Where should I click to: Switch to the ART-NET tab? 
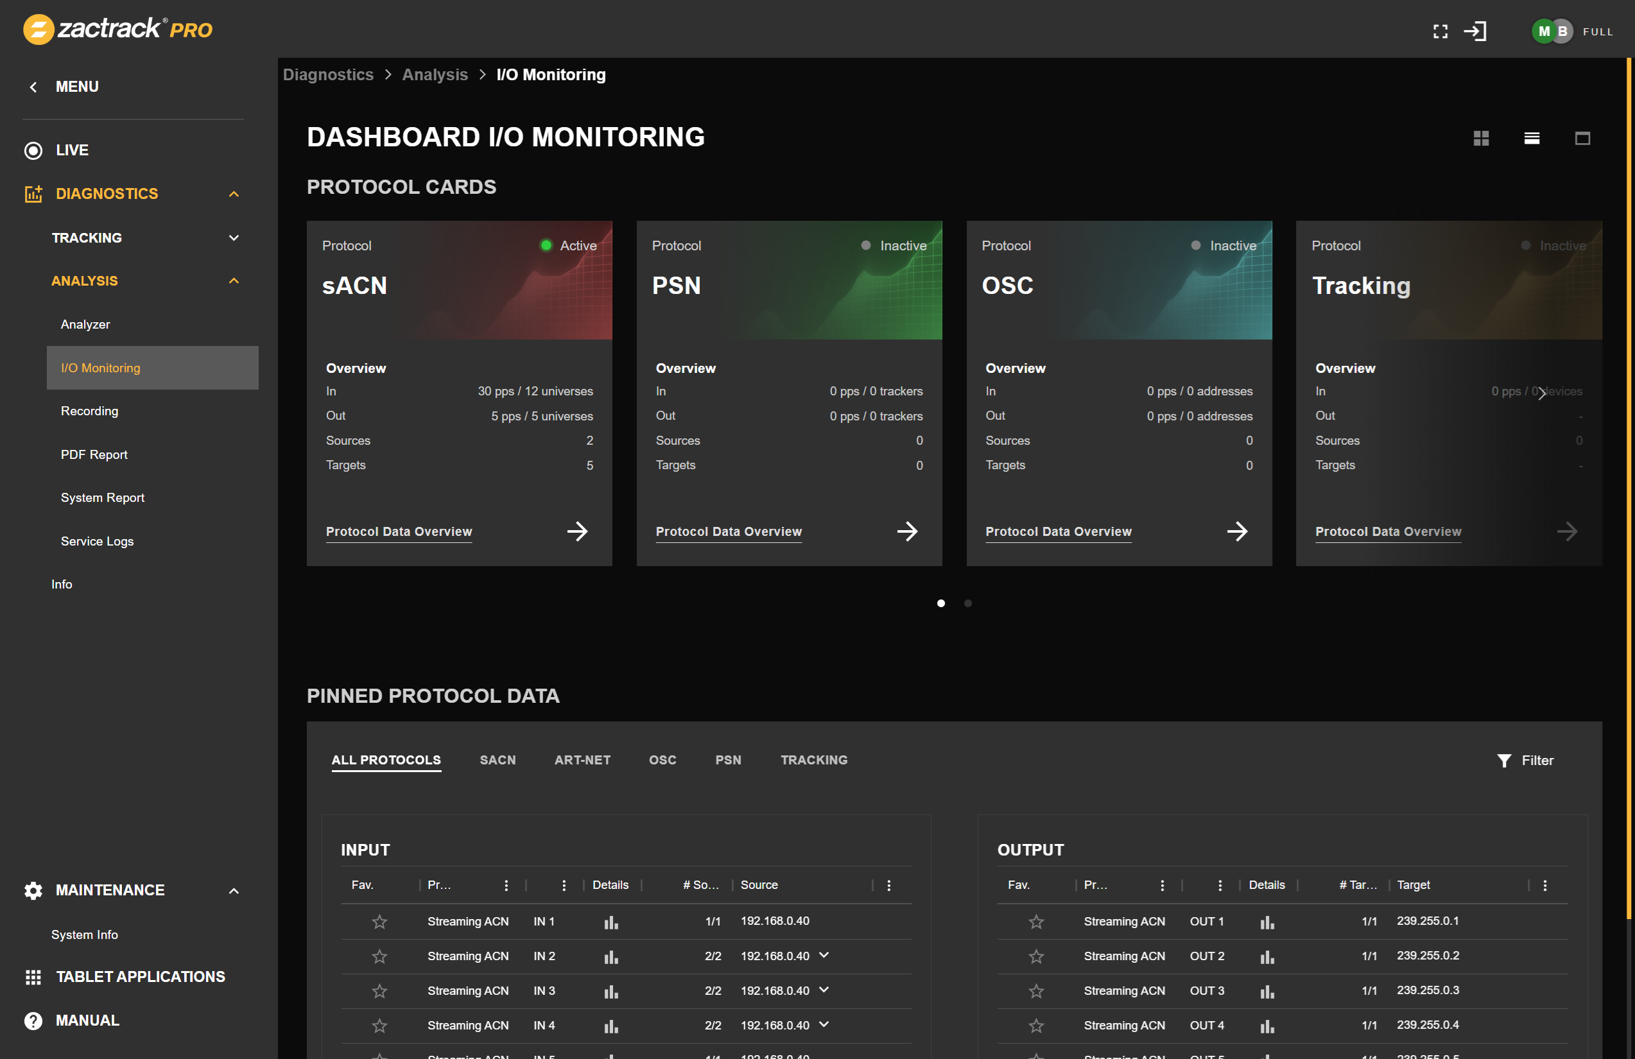583,761
